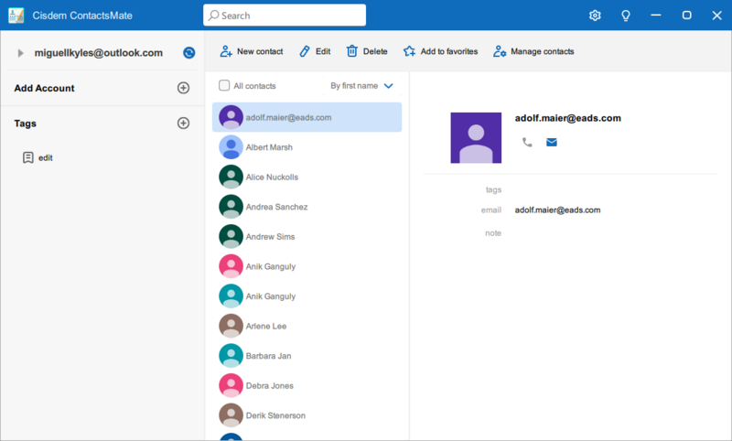The image size is (732, 441).
Task: Click the Add Account label
Action: tap(44, 88)
